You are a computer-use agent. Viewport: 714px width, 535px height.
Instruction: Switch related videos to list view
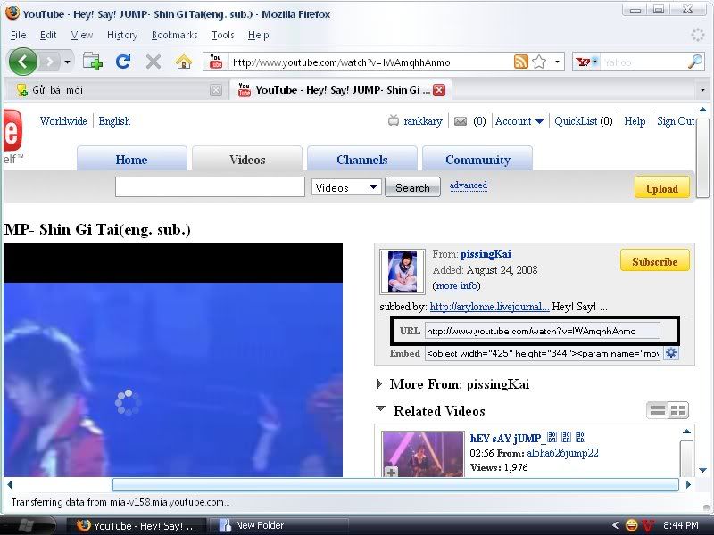pos(657,410)
